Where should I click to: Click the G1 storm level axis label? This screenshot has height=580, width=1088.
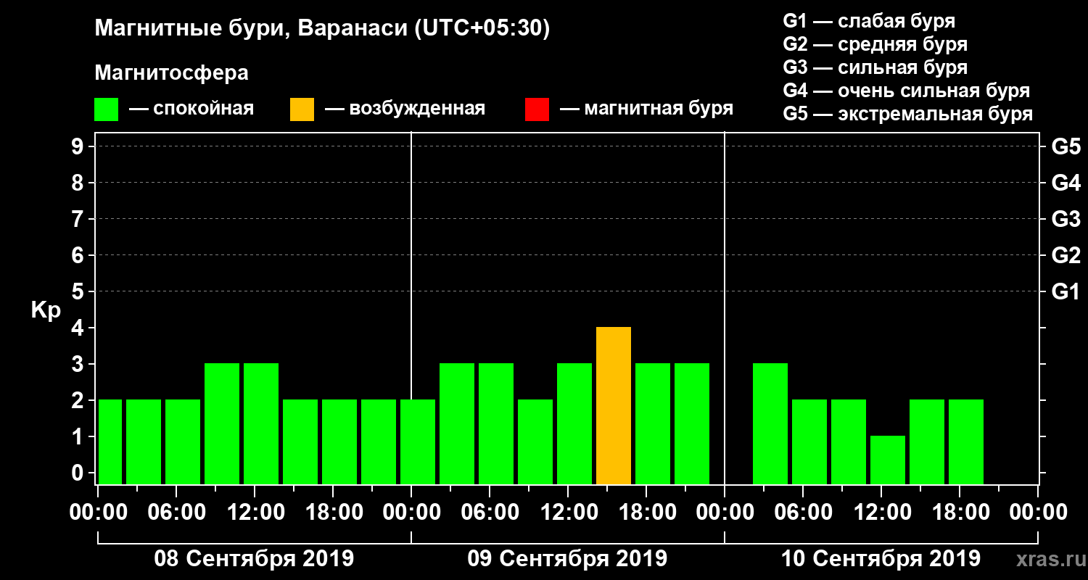click(x=1066, y=292)
